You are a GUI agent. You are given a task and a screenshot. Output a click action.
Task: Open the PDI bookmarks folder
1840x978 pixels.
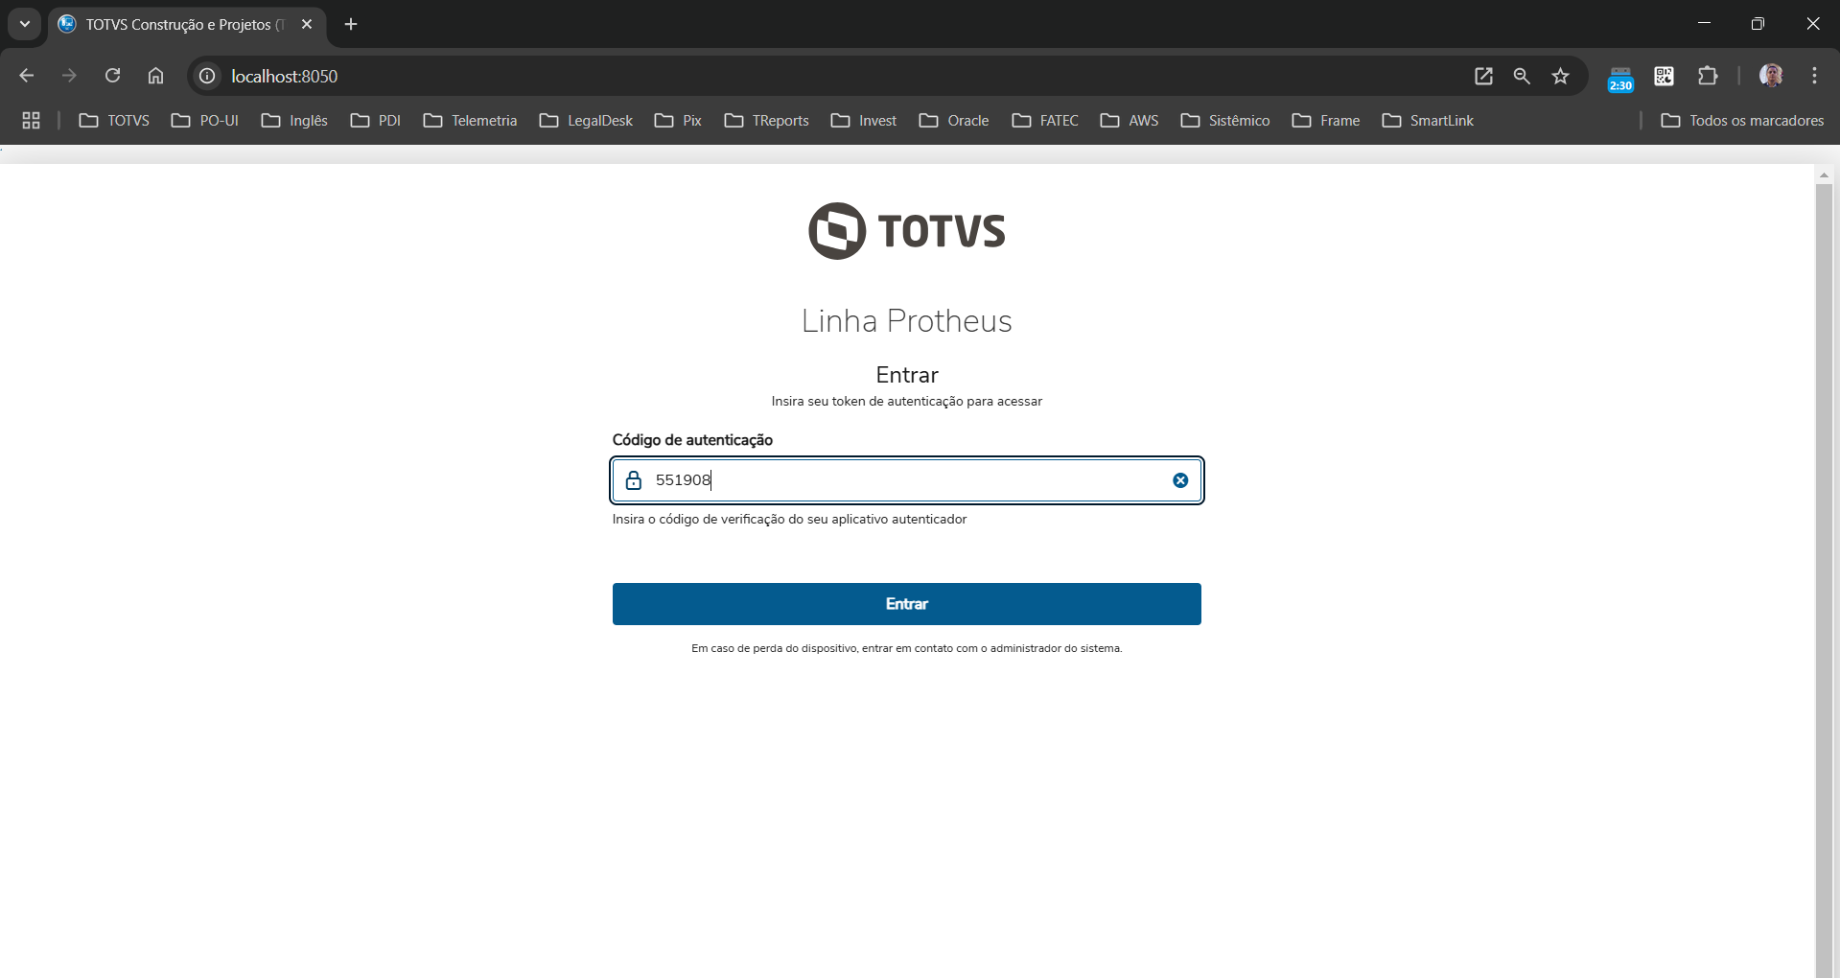click(x=376, y=120)
